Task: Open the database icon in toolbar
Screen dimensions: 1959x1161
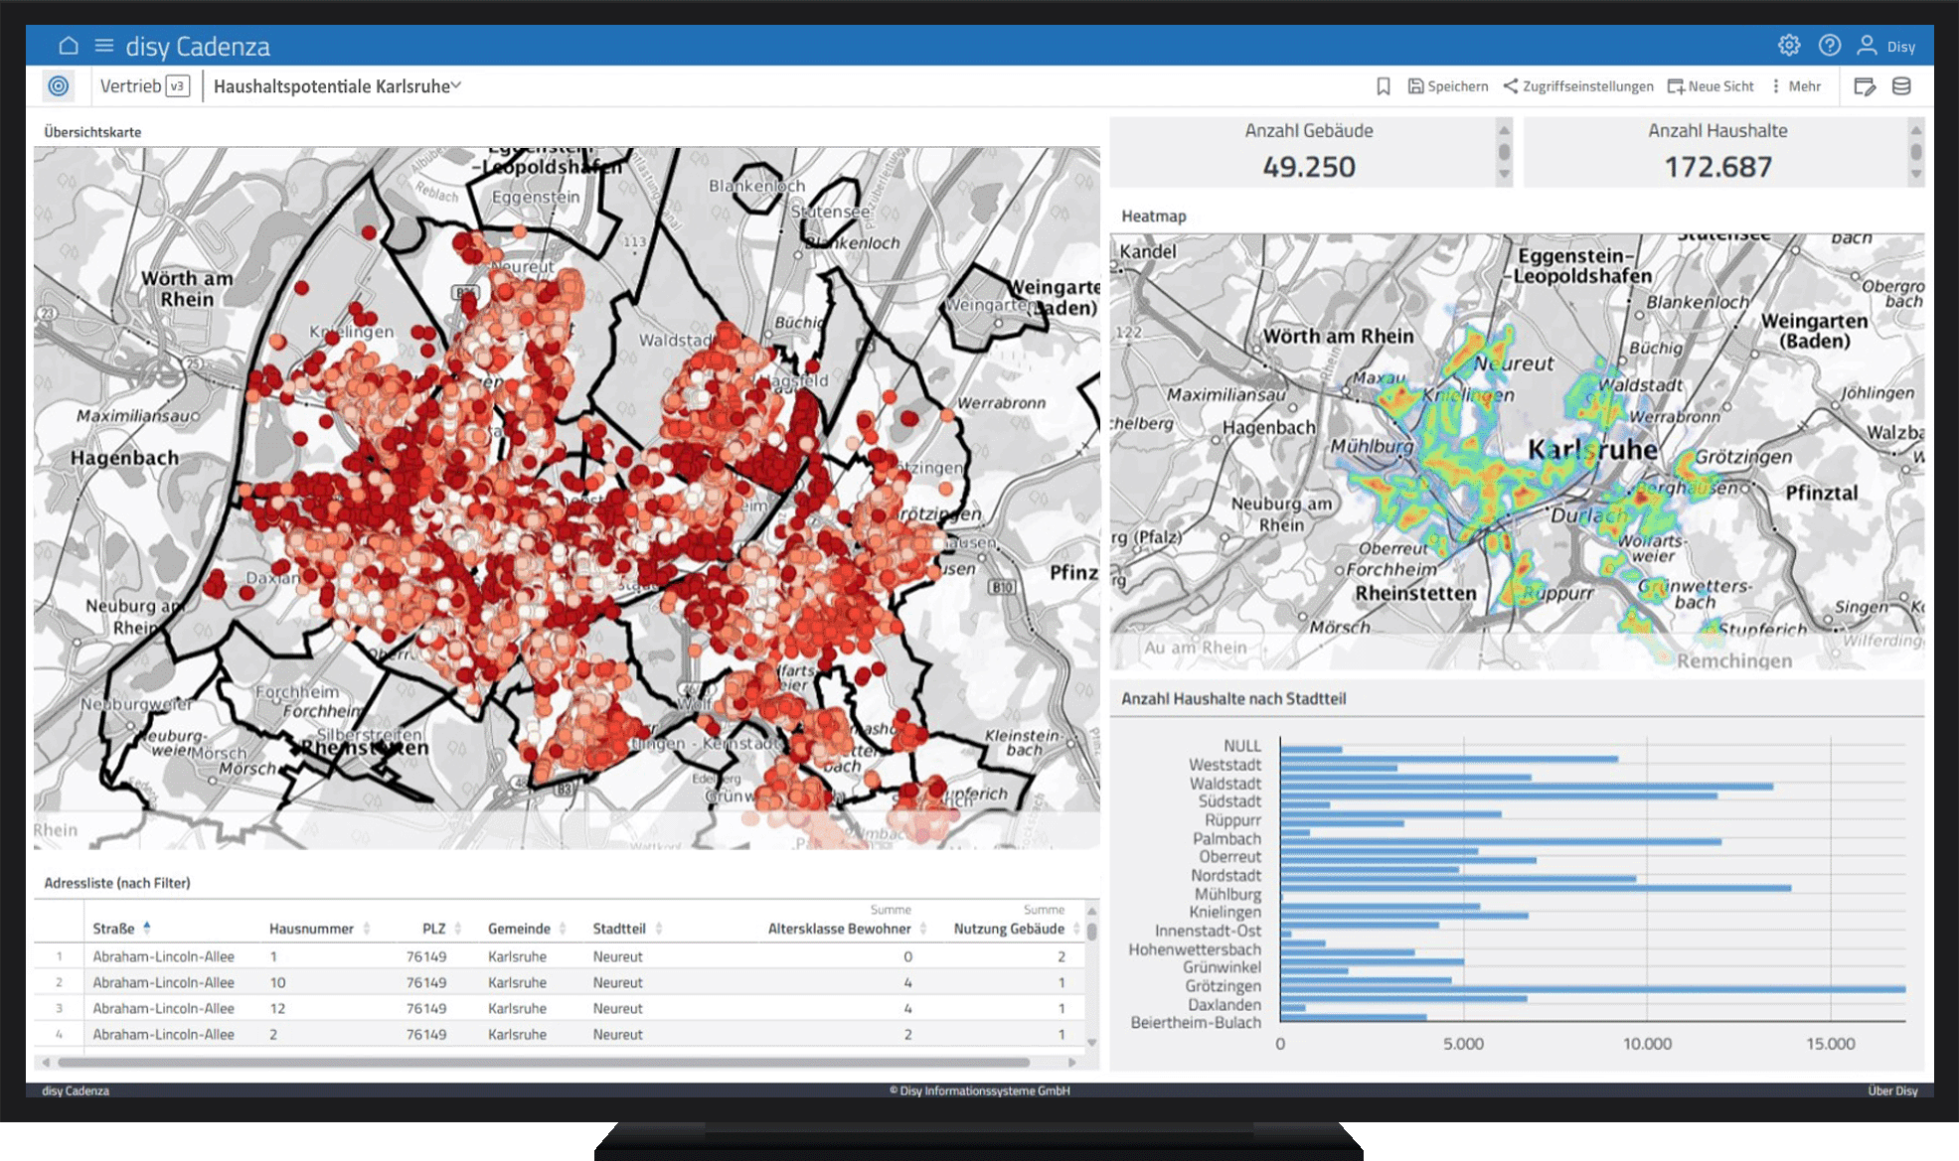Action: tap(1901, 86)
